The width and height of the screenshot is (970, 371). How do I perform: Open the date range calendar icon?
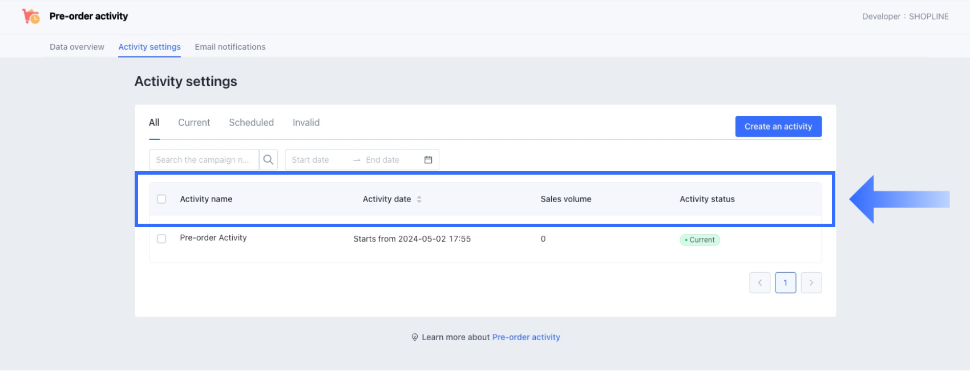(x=428, y=160)
